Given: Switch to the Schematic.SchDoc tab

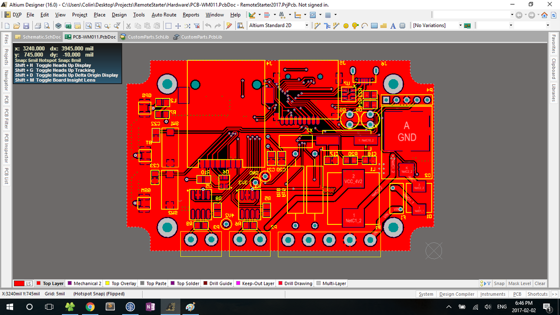Looking at the screenshot, I should pos(38,37).
